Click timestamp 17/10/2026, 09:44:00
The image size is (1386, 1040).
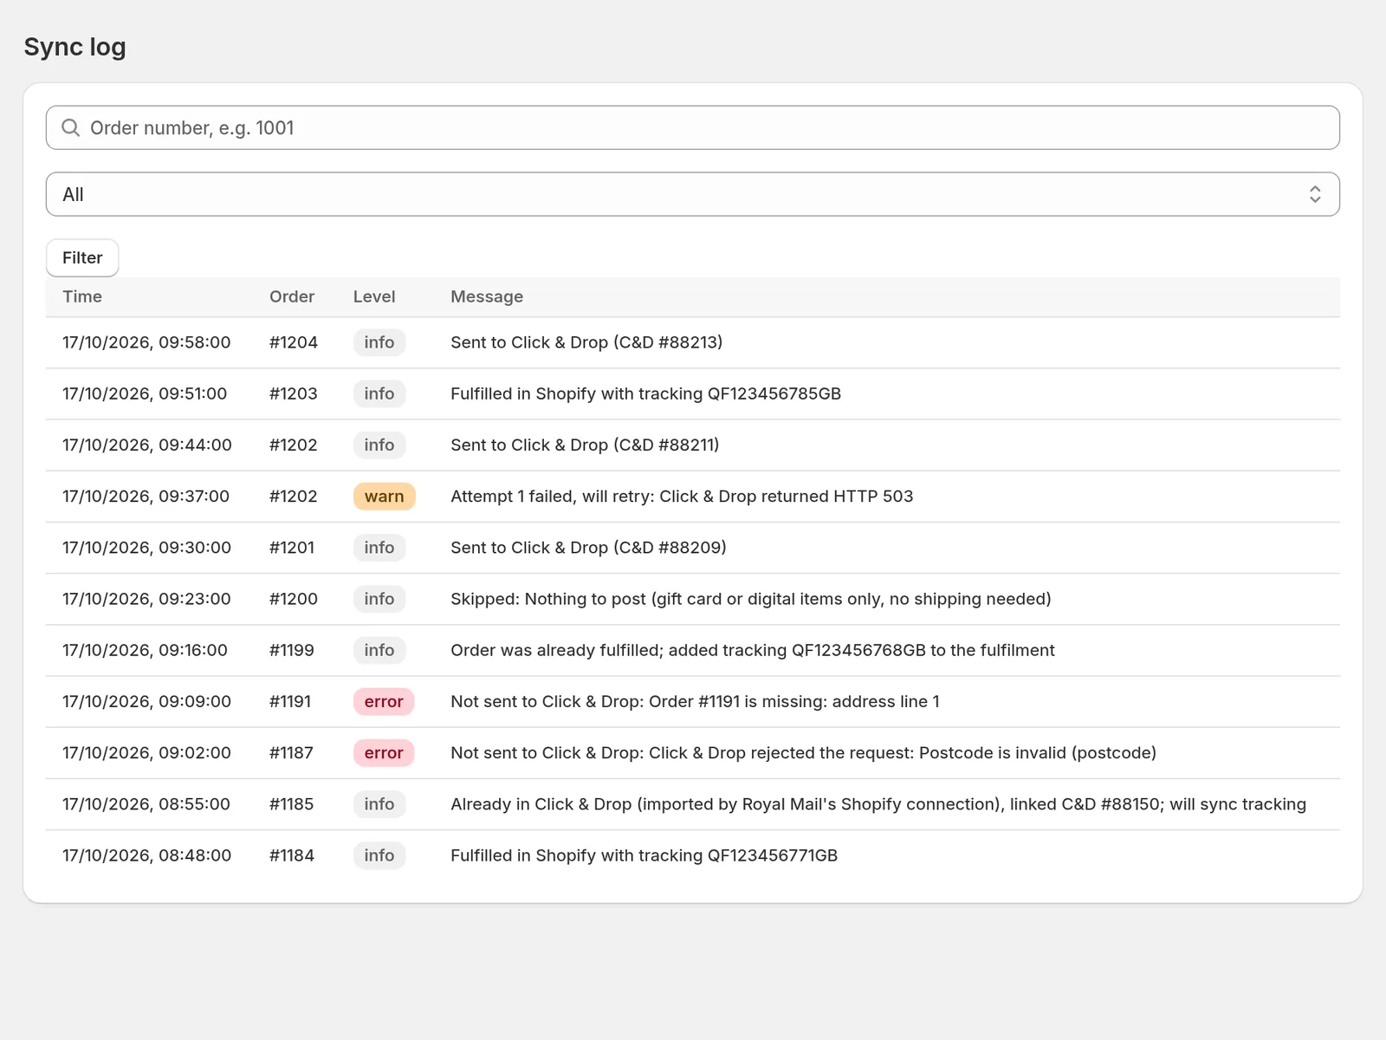pyautogui.click(x=147, y=445)
